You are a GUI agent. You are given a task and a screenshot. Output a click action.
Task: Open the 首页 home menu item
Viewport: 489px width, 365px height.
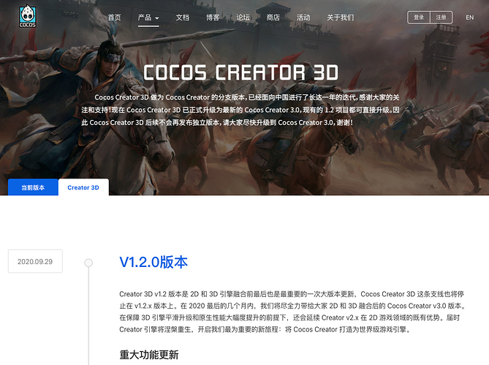[x=114, y=18]
